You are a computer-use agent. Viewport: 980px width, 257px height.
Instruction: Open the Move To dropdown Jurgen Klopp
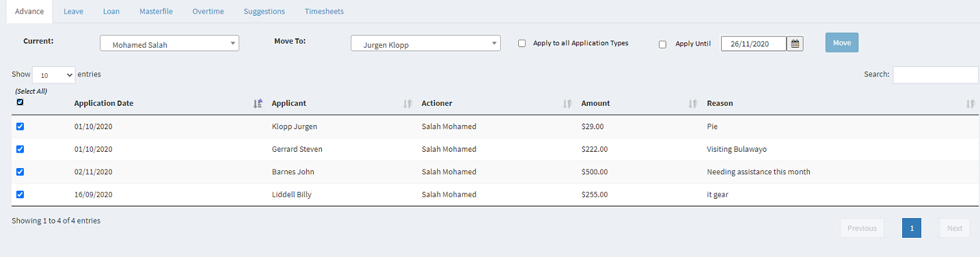pos(426,43)
